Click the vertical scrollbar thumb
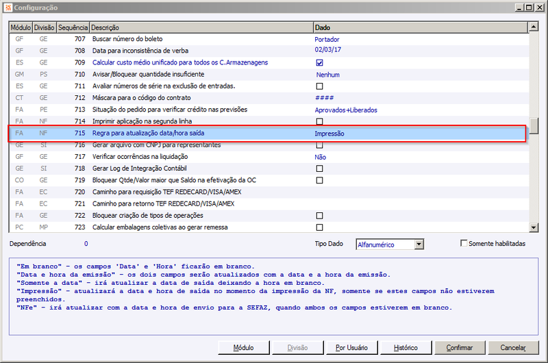 (x=534, y=126)
